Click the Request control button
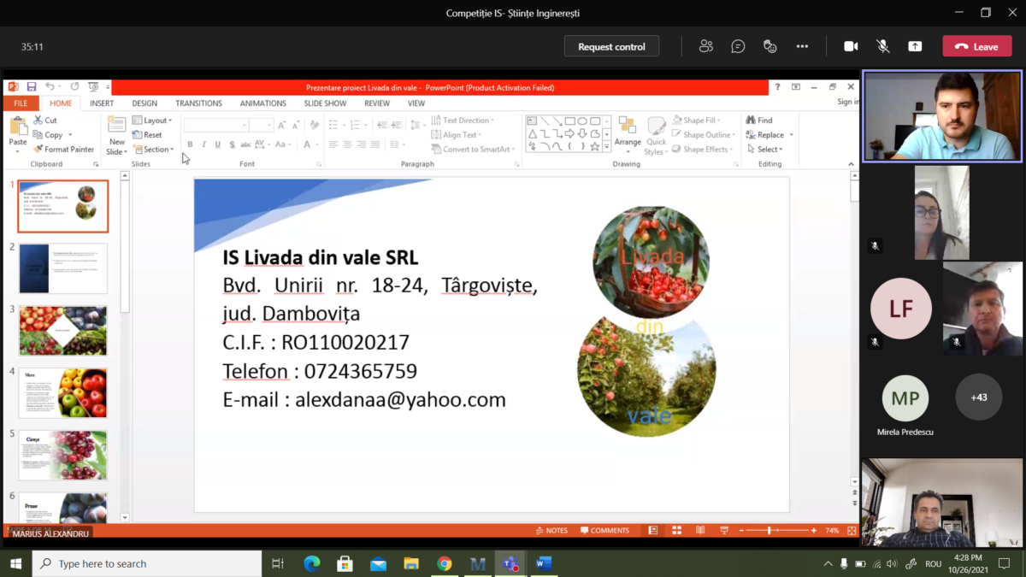 pyautogui.click(x=611, y=46)
